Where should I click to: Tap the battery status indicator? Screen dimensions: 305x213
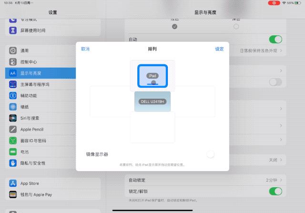tap(297, 3)
